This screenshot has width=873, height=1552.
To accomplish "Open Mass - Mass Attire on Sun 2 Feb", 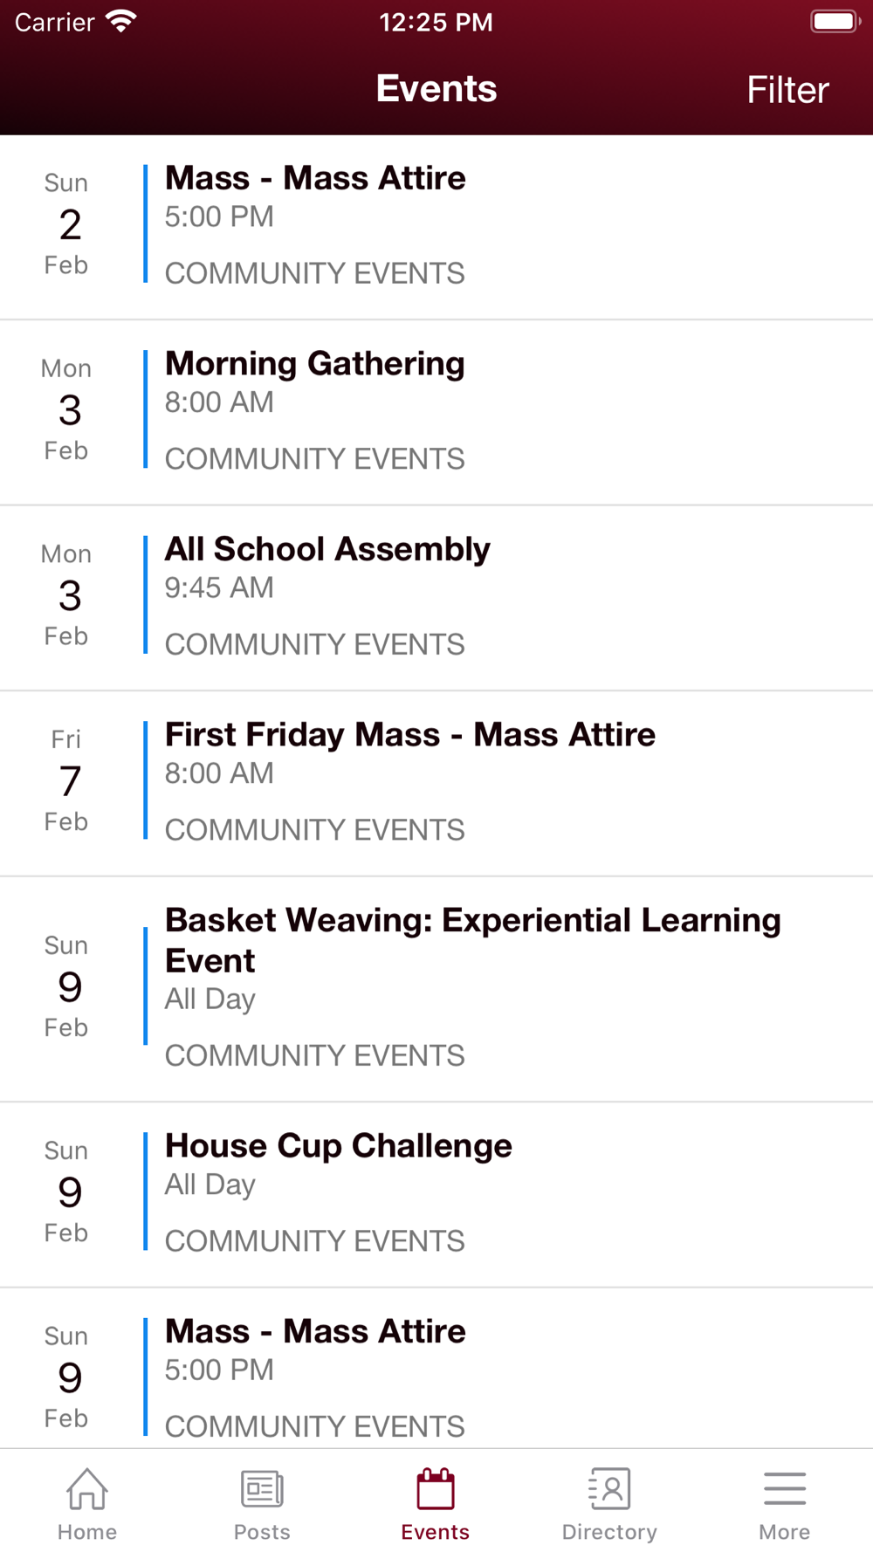I will pos(436,228).
